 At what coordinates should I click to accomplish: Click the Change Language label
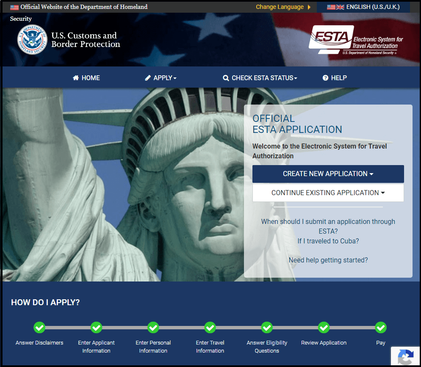(x=280, y=7)
